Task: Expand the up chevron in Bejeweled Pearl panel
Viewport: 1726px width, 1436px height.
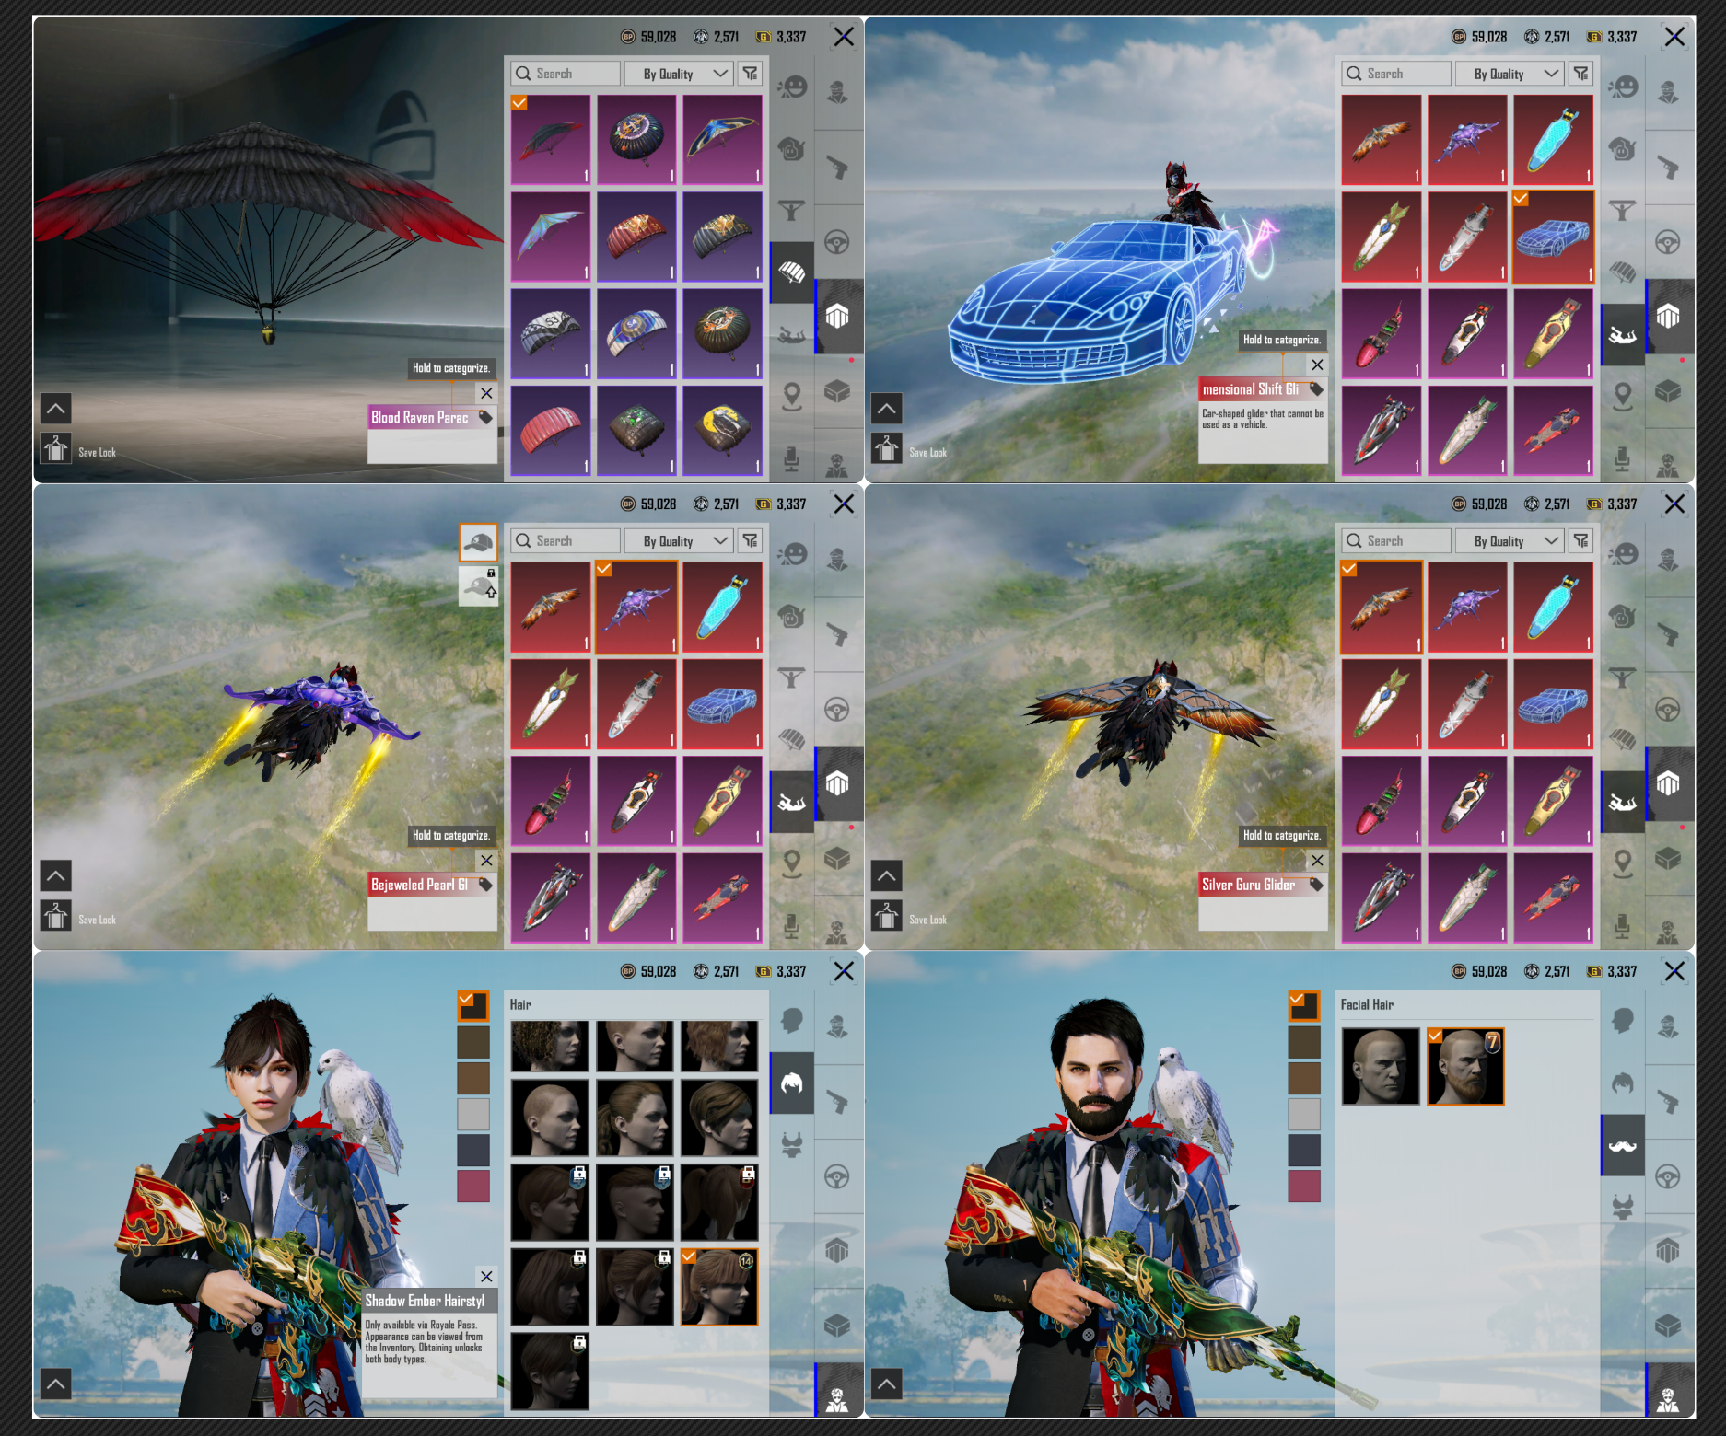Action: (x=56, y=876)
